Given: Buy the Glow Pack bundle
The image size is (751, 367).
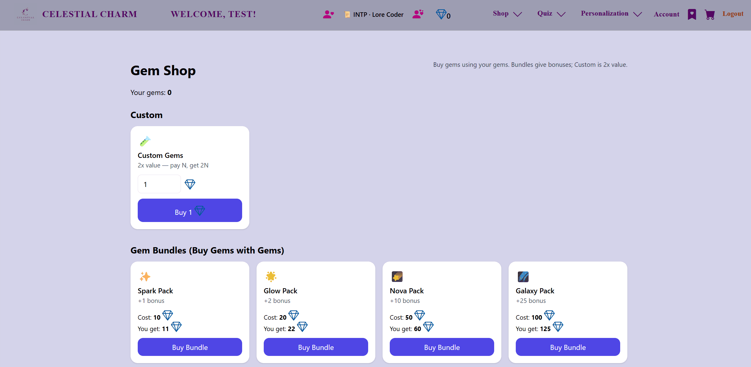Looking at the screenshot, I should tap(316, 347).
